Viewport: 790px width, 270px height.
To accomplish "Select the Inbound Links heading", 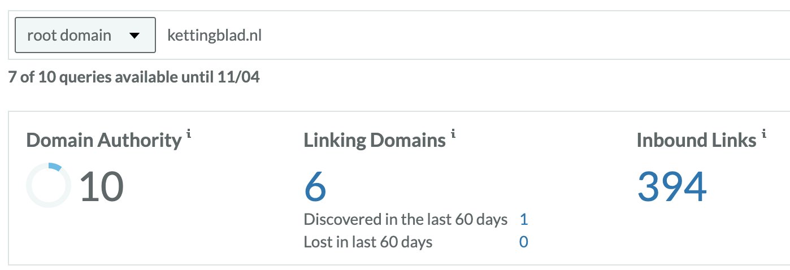I will tap(696, 140).
